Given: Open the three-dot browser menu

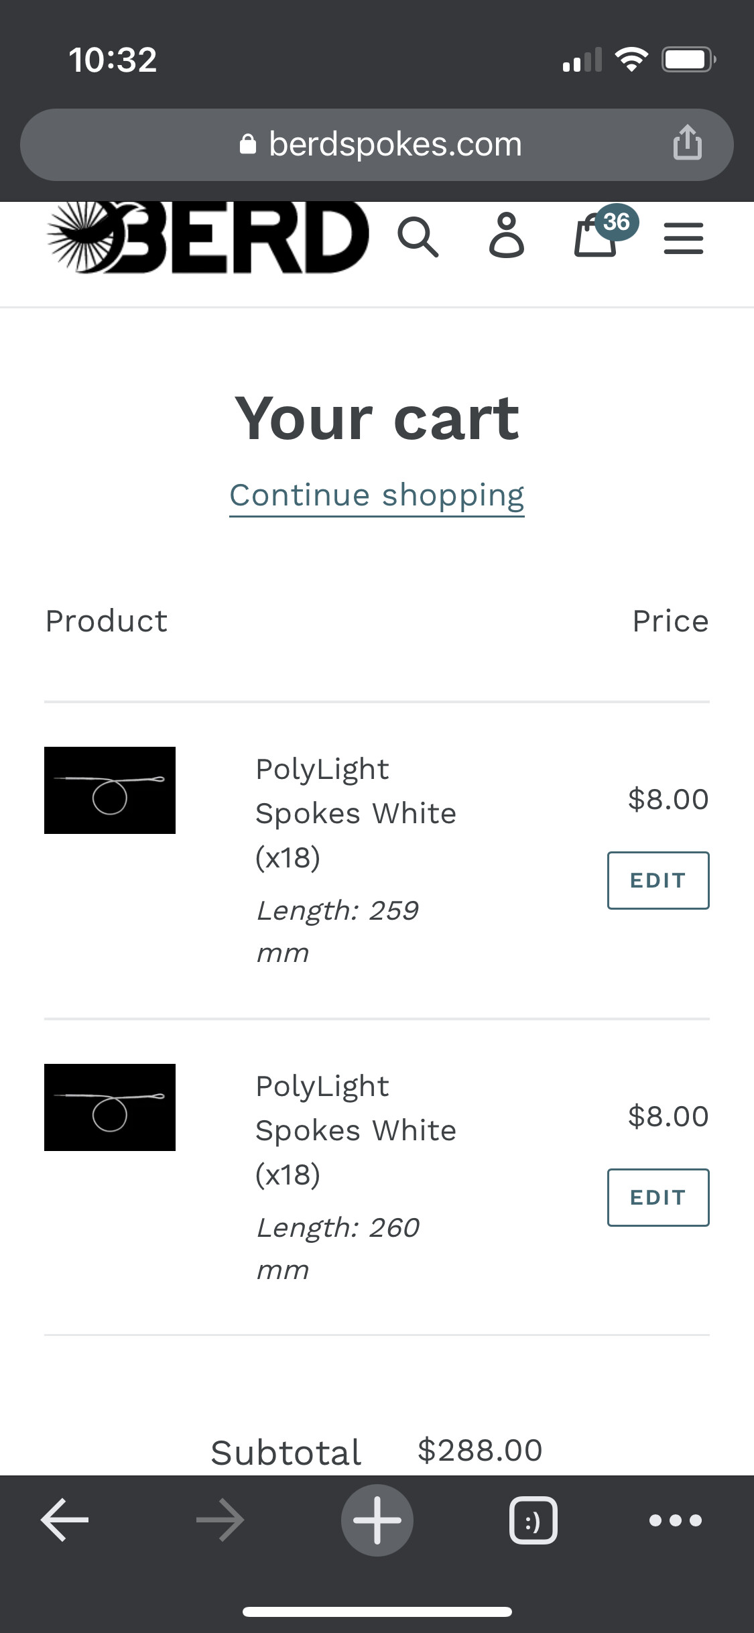Looking at the screenshot, I should tap(676, 1520).
